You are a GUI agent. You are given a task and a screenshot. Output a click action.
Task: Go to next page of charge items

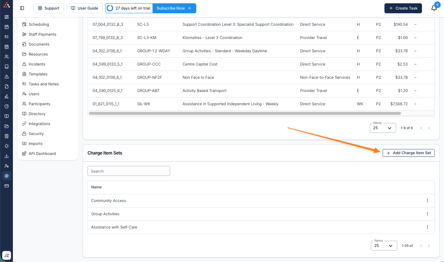(x=429, y=128)
